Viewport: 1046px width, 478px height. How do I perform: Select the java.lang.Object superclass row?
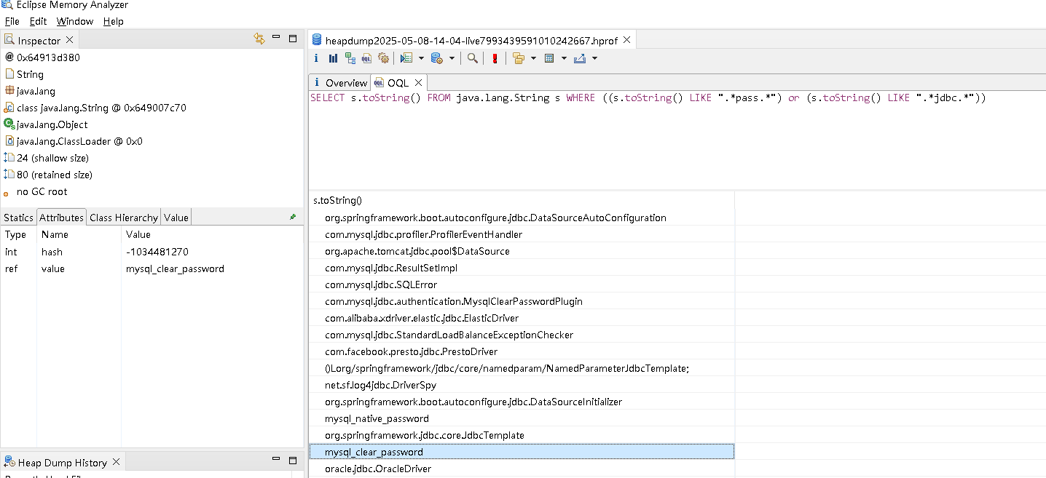pyautogui.click(x=152, y=124)
